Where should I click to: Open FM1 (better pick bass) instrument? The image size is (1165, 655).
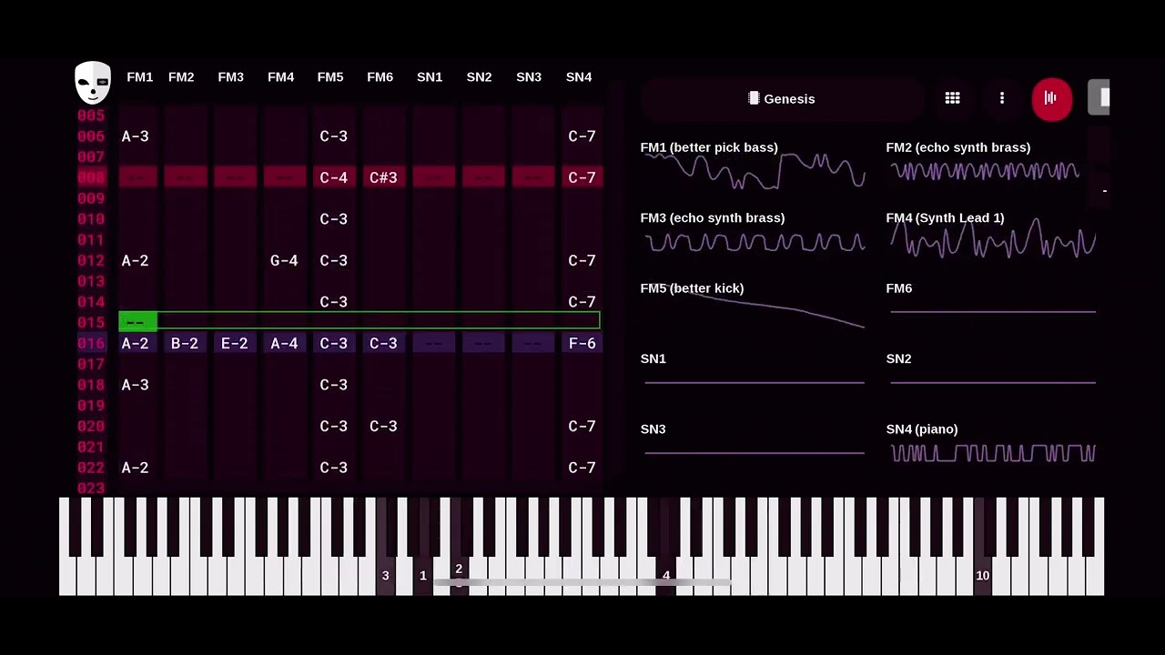click(709, 147)
